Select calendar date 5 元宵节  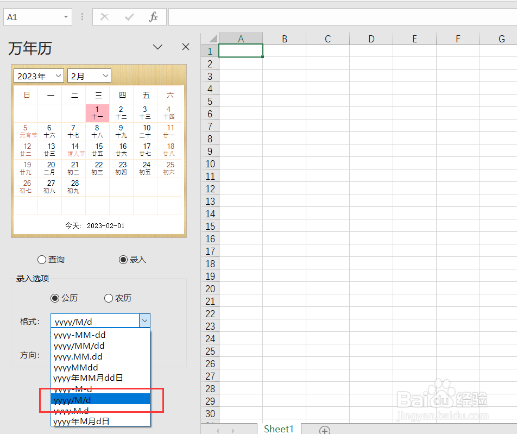[26, 131]
